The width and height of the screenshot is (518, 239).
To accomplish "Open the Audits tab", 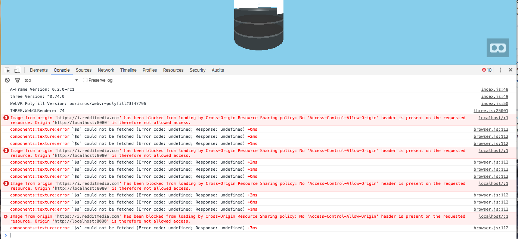I will click(218, 70).
